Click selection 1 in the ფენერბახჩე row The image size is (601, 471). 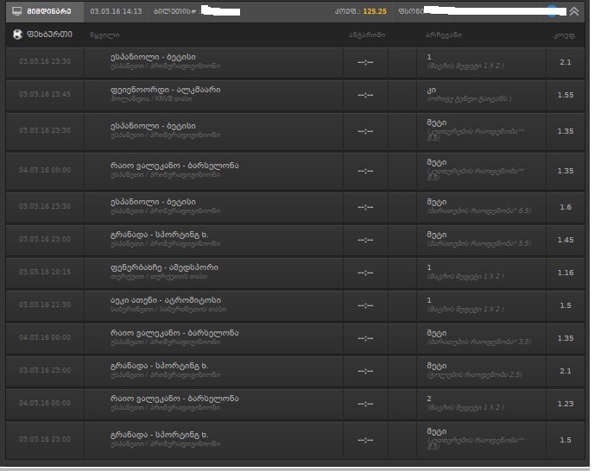tap(429, 267)
